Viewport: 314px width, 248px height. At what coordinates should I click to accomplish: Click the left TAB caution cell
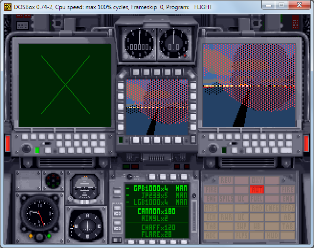coord(211,226)
